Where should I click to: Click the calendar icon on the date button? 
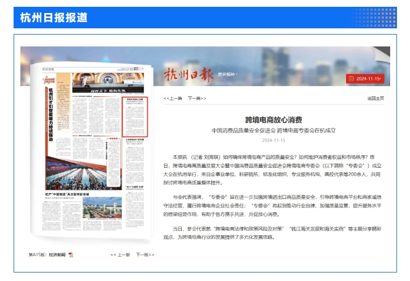[x=351, y=78]
